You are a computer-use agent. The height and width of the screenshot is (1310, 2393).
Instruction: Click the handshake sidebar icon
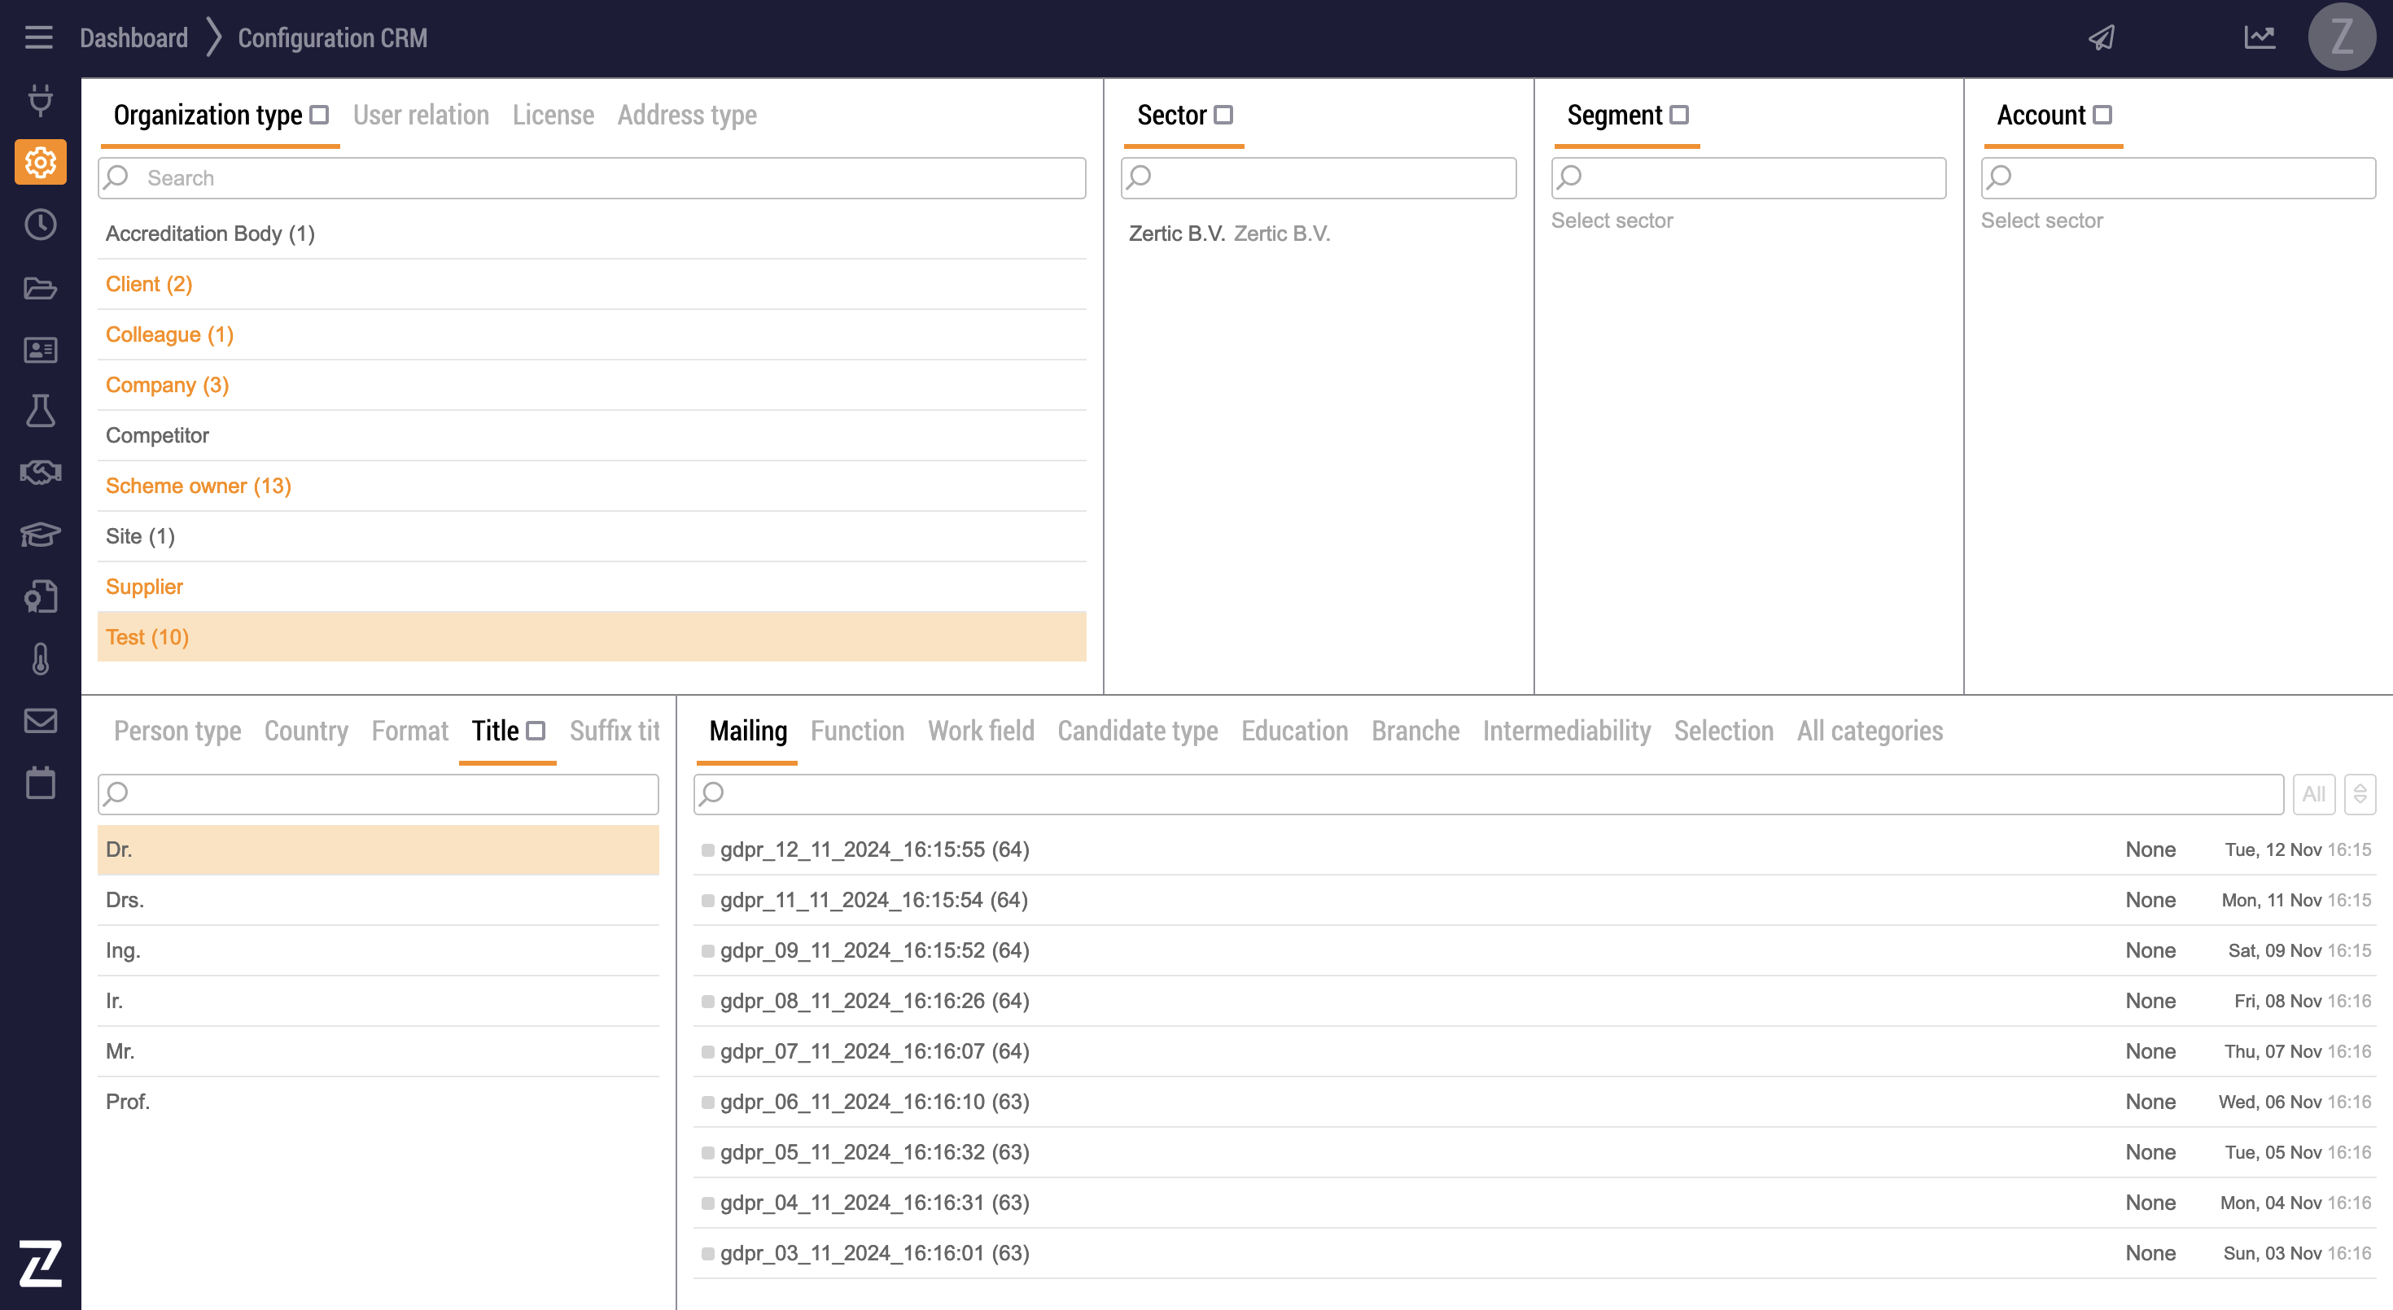40,473
